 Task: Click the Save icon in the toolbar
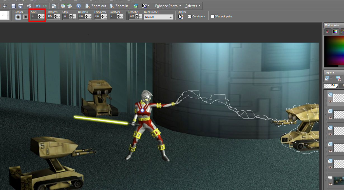[x=13, y=6]
